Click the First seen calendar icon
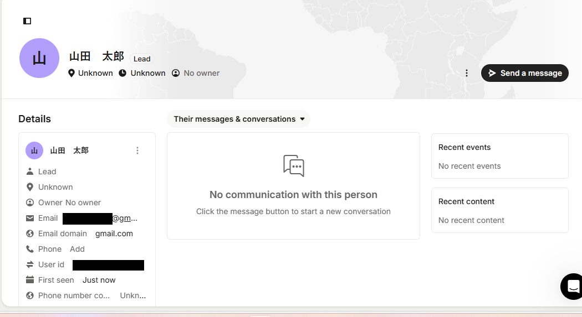 coord(30,280)
